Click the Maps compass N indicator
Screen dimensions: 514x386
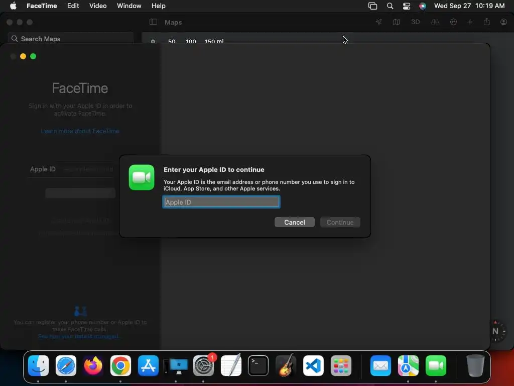tap(495, 331)
